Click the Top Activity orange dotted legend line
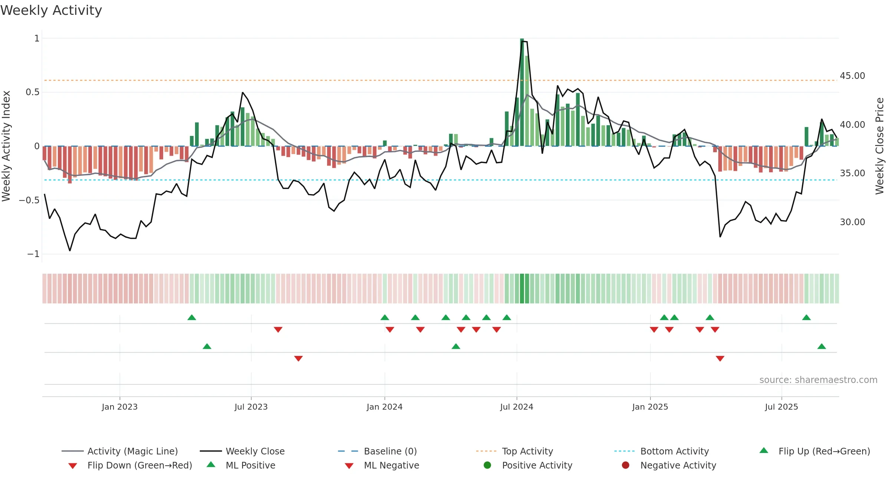This screenshot has width=890, height=500. [486, 451]
